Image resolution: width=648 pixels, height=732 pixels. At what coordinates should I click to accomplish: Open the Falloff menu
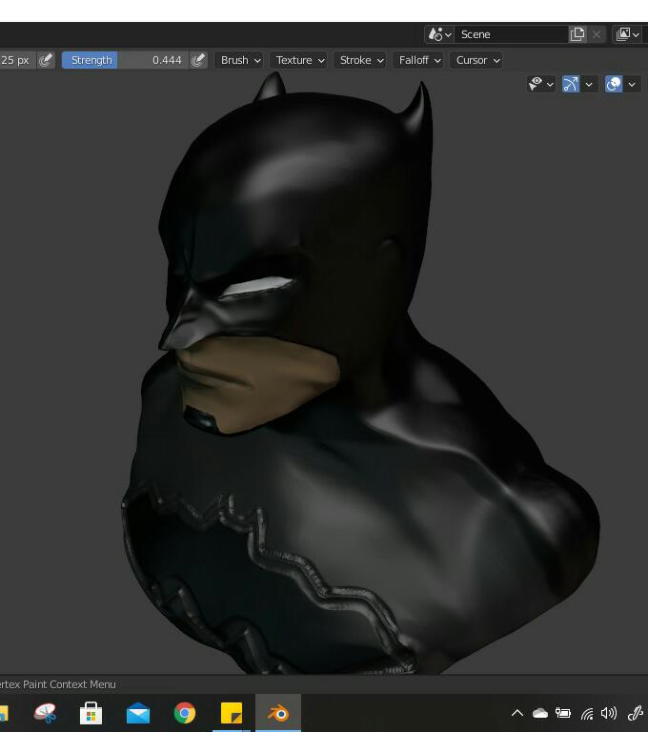(x=419, y=60)
